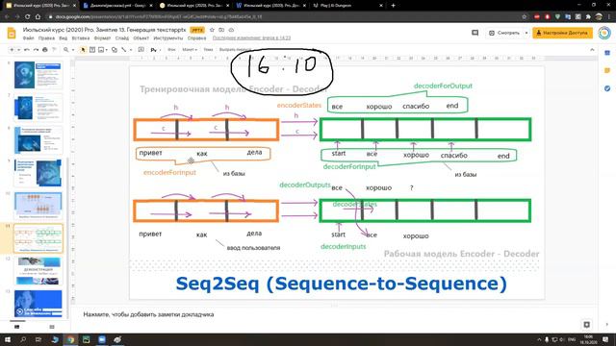Open the Слайд menu
This screenshot has width=616, height=346.
(x=122, y=38)
